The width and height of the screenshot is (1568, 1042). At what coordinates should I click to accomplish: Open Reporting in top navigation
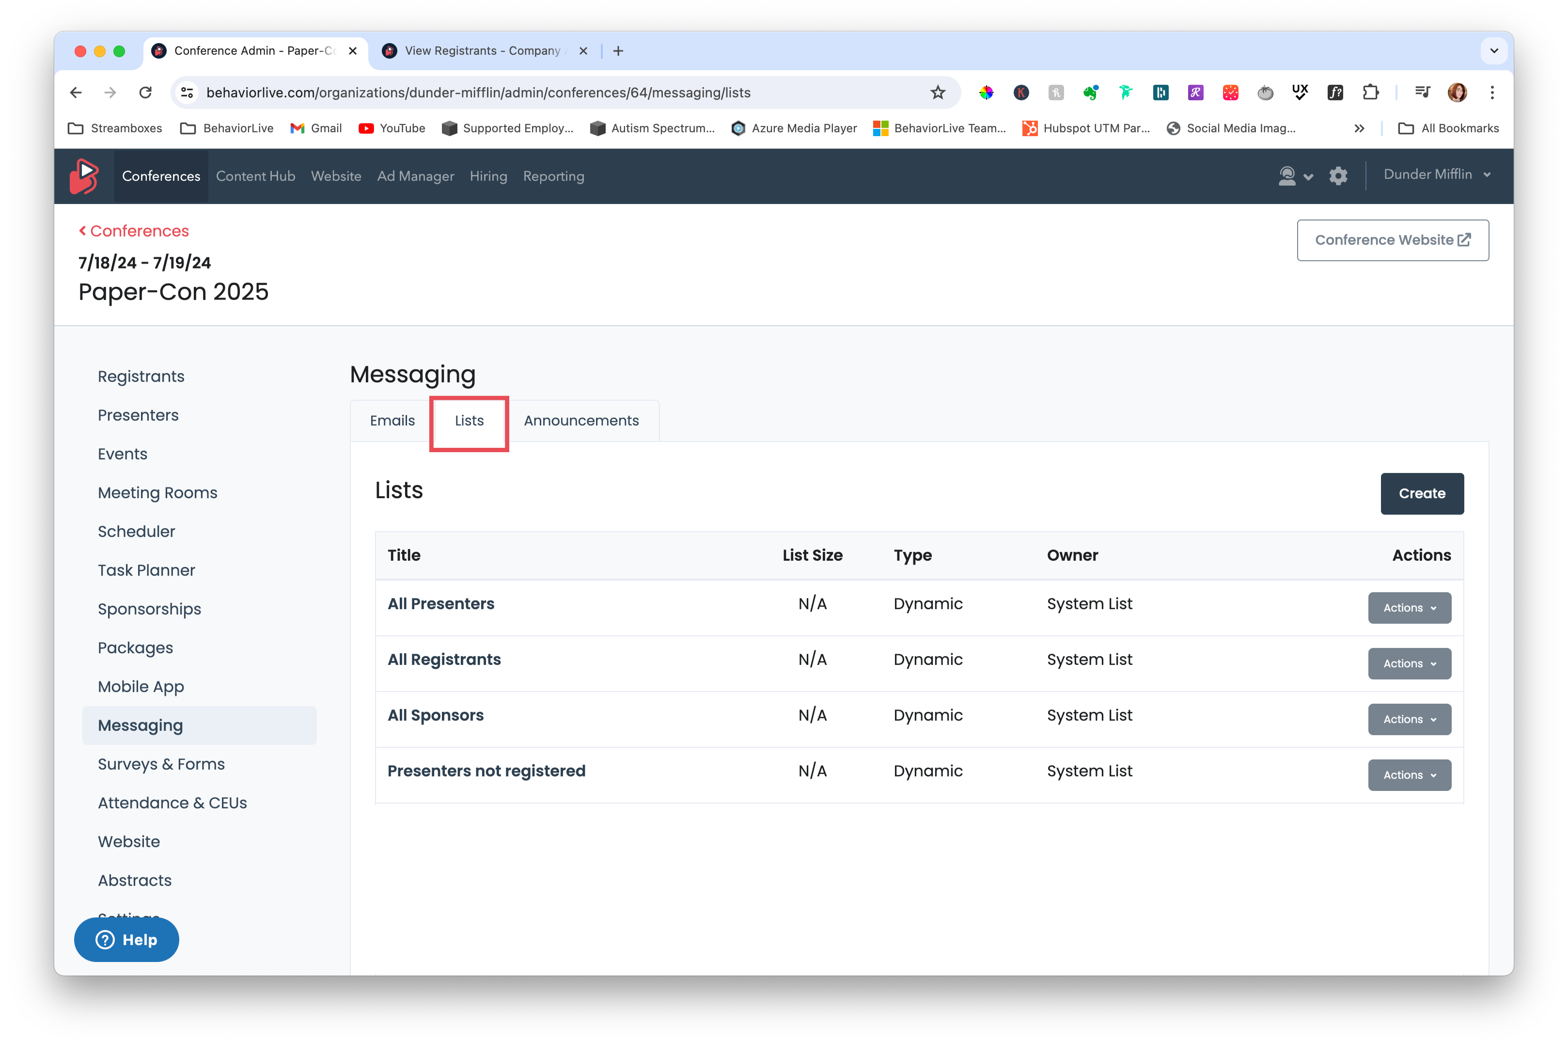[553, 176]
